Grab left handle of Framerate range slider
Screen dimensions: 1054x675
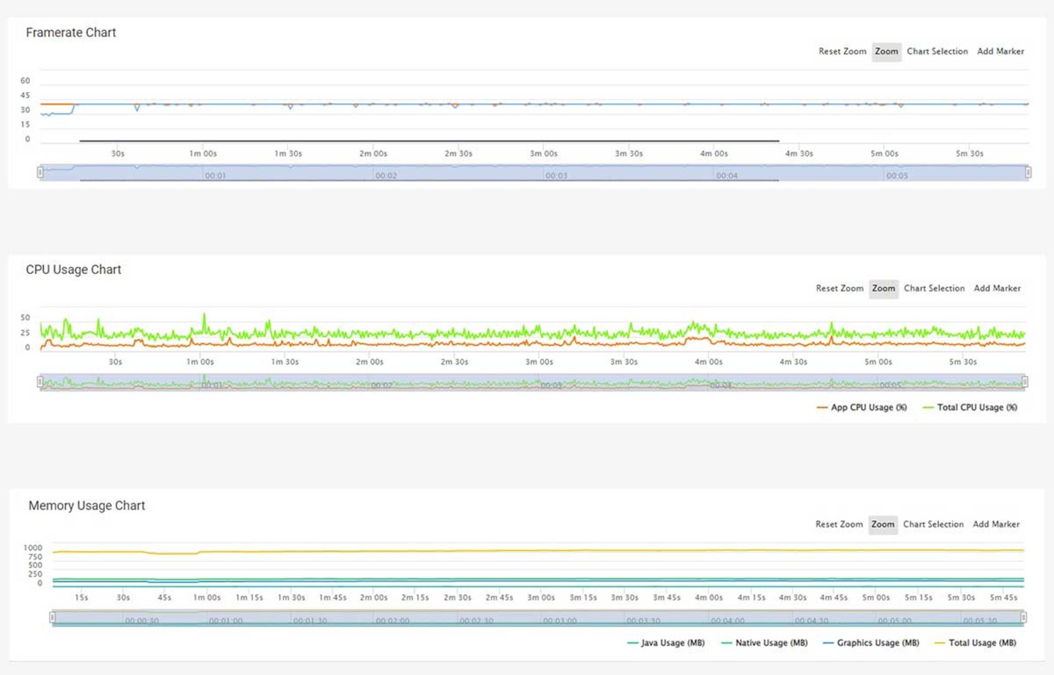[x=40, y=172]
